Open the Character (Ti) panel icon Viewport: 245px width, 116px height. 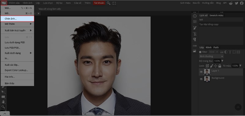point(195,34)
